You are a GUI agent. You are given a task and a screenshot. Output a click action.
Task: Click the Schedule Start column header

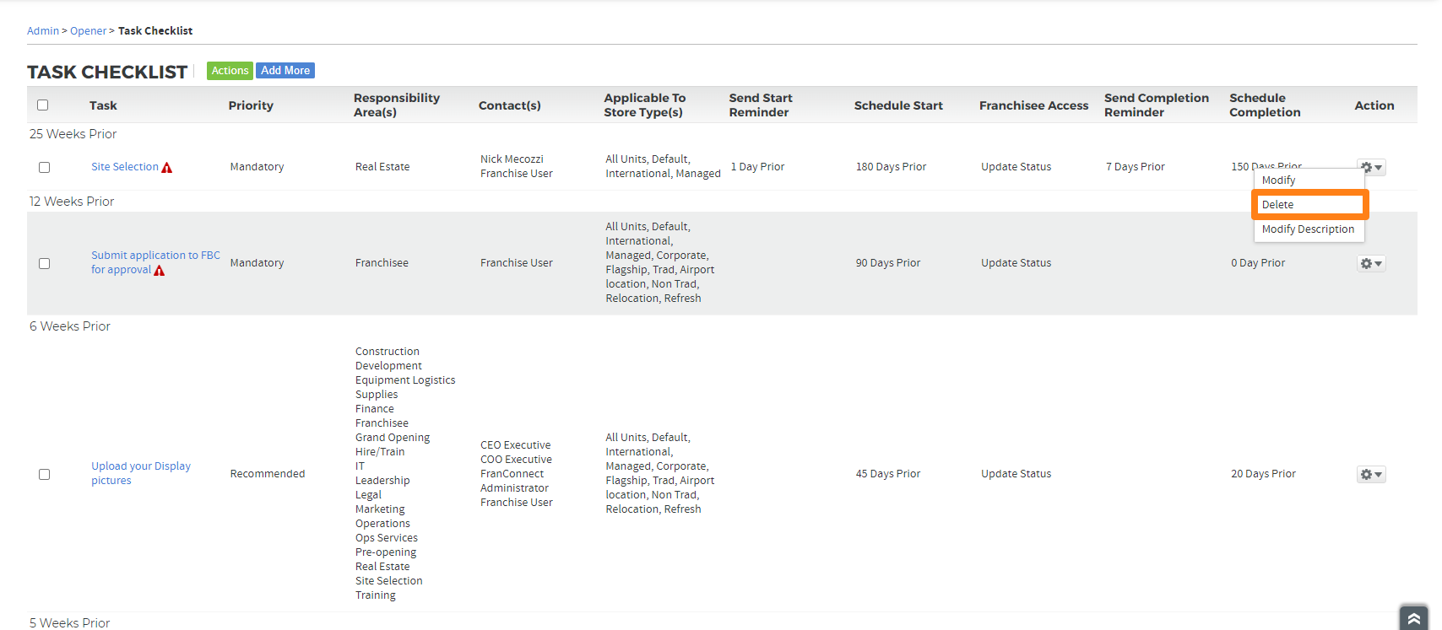pyautogui.click(x=898, y=105)
